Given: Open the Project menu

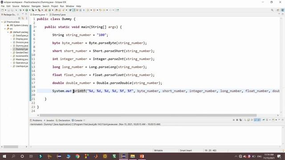Looking at the screenshot, I should [54, 6].
